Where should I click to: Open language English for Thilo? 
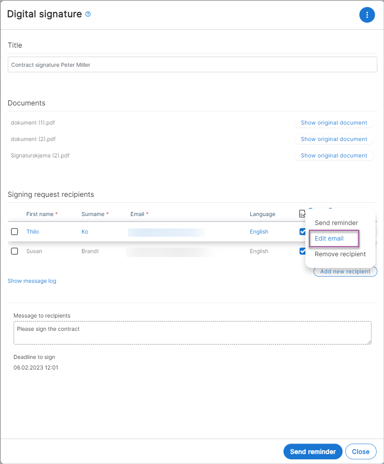258,231
